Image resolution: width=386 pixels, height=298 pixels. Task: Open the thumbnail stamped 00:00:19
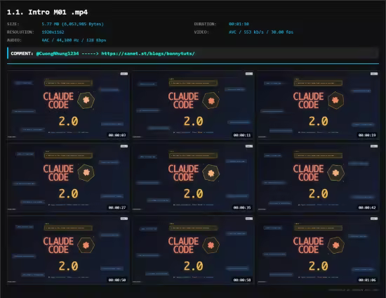319,105
